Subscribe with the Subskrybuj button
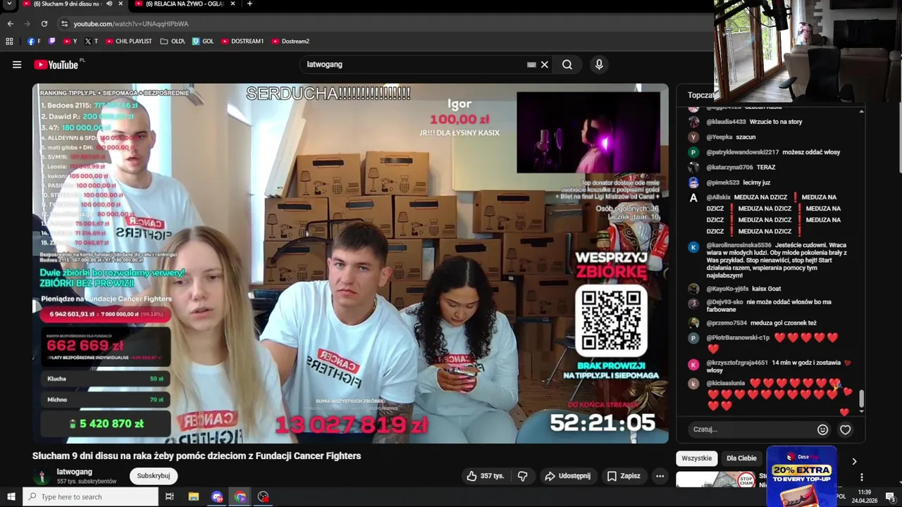This screenshot has width=902, height=507. [x=154, y=476]
